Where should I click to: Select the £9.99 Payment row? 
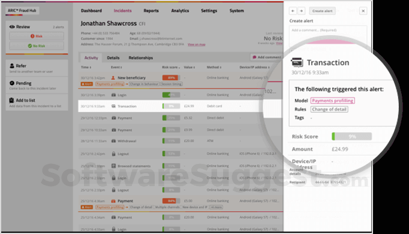[181, 130]
